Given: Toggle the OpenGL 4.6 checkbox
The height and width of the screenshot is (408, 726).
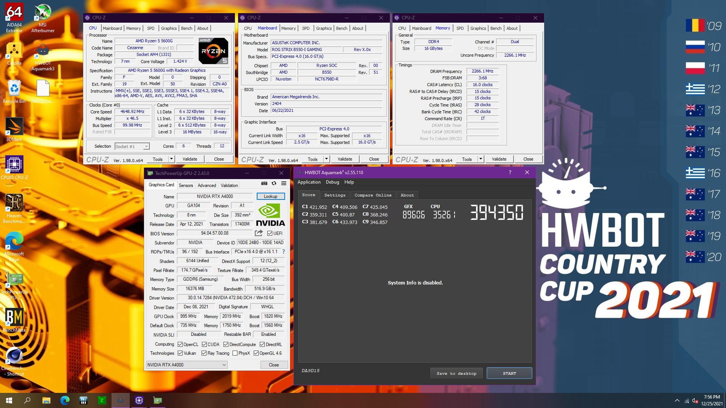Looking at the screenshot, I should click(256, 353).
